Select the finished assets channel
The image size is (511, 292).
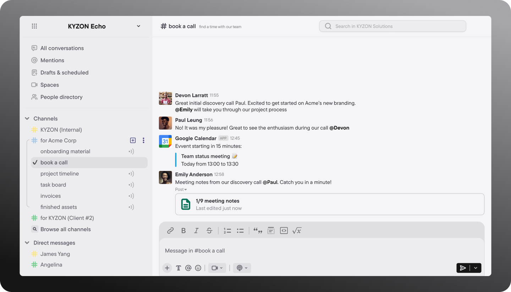59,207
